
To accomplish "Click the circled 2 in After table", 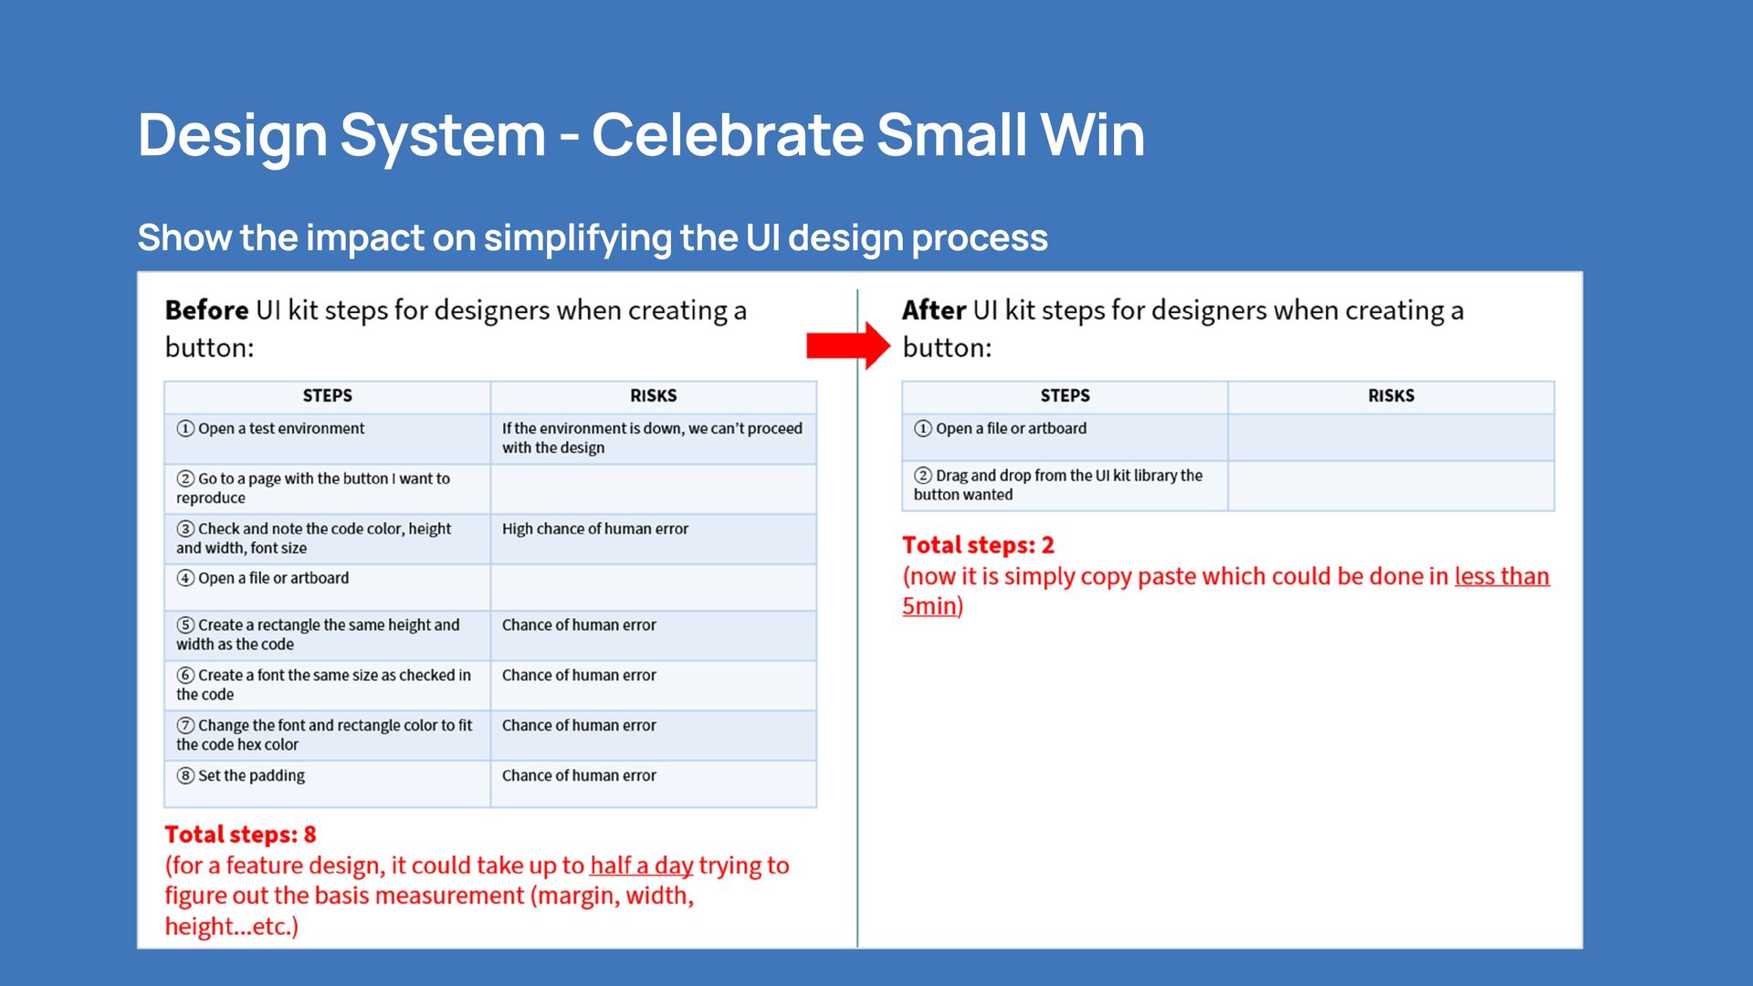I will point(923,475).
